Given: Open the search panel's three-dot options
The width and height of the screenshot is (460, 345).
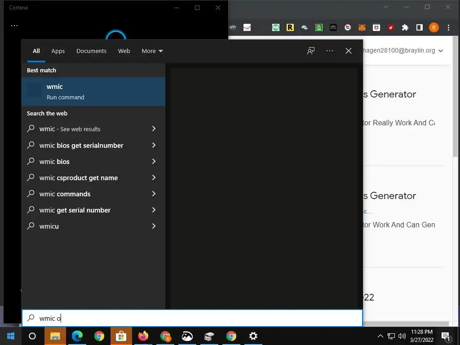Looking at the screenshot, I should point(330,51).
